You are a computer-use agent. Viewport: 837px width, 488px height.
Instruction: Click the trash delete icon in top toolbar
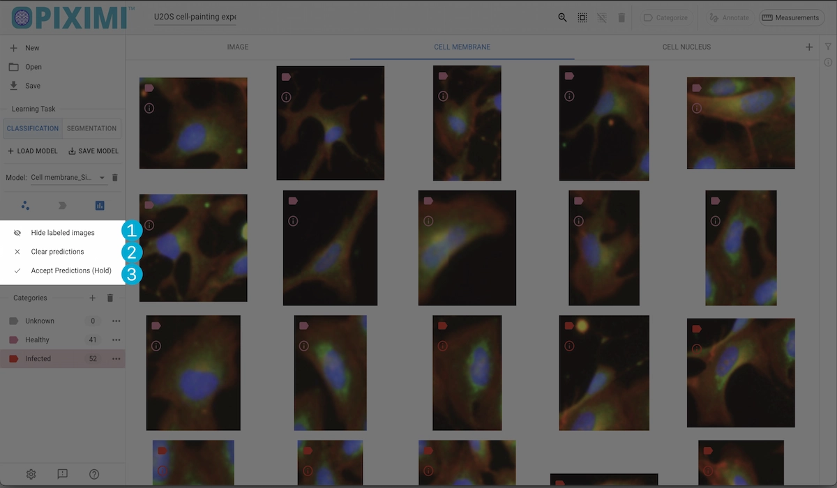point(621,17)
